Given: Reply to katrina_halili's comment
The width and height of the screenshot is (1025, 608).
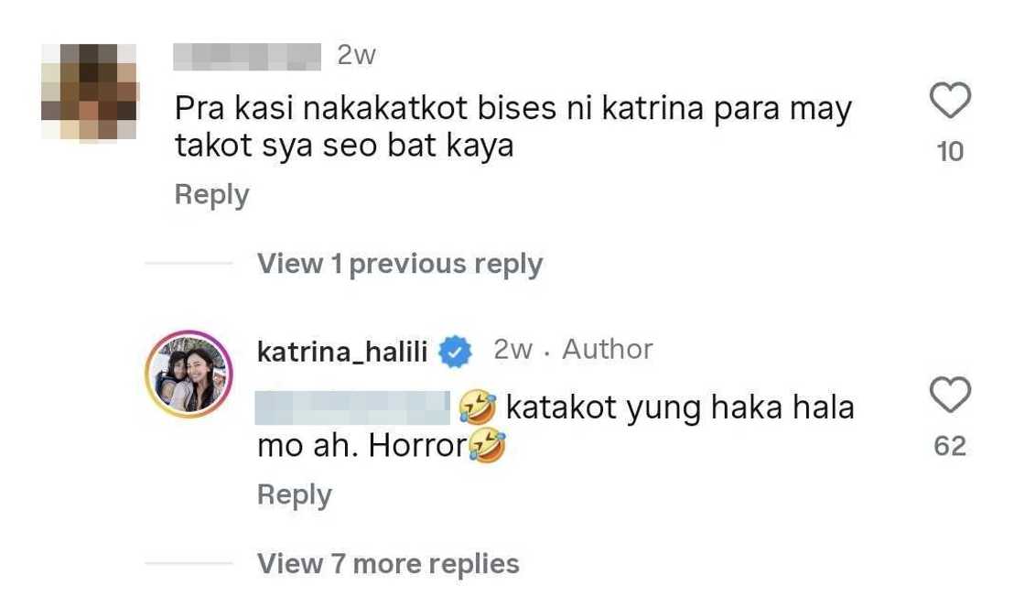Looking at the screenshot, I should (294, 494).
